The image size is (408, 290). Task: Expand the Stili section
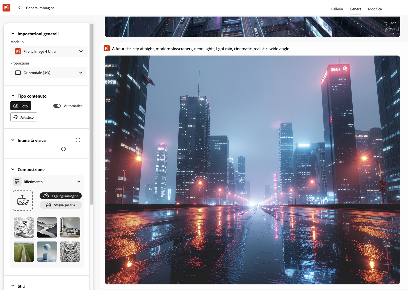[13, 286]
